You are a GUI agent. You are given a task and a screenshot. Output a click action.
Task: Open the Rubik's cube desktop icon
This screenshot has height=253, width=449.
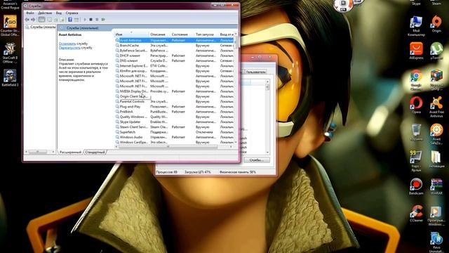[x=436, y=80]
